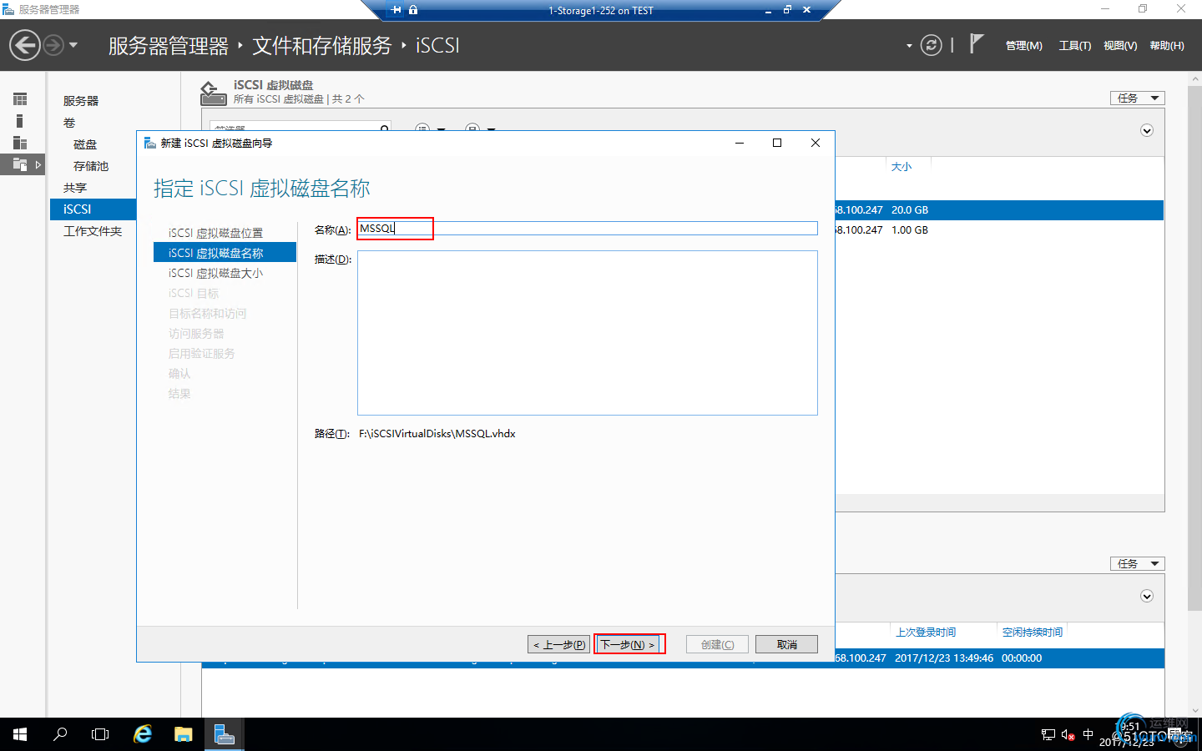Click the forward navigation arrow button

point(53,45)
